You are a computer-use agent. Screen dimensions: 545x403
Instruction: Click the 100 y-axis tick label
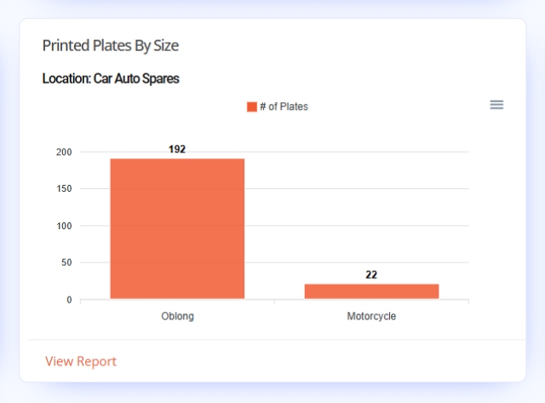coord(64,226)
